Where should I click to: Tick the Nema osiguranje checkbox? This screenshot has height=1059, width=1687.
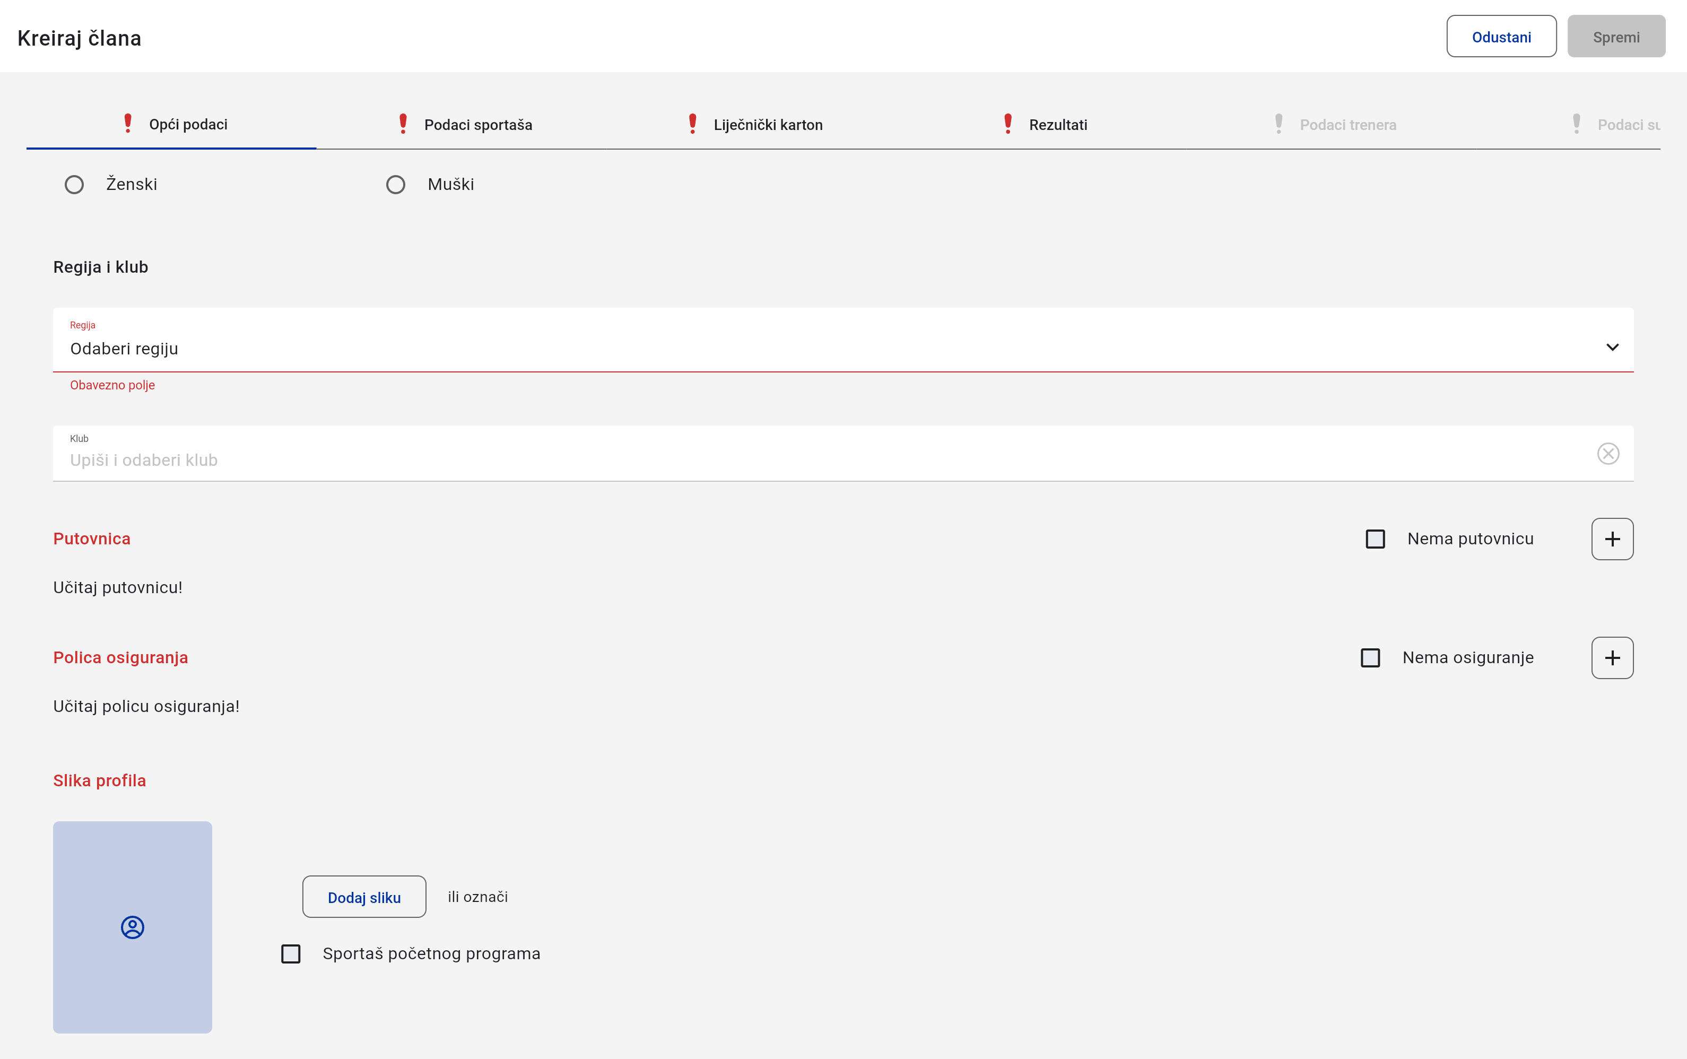(1370, 658)
